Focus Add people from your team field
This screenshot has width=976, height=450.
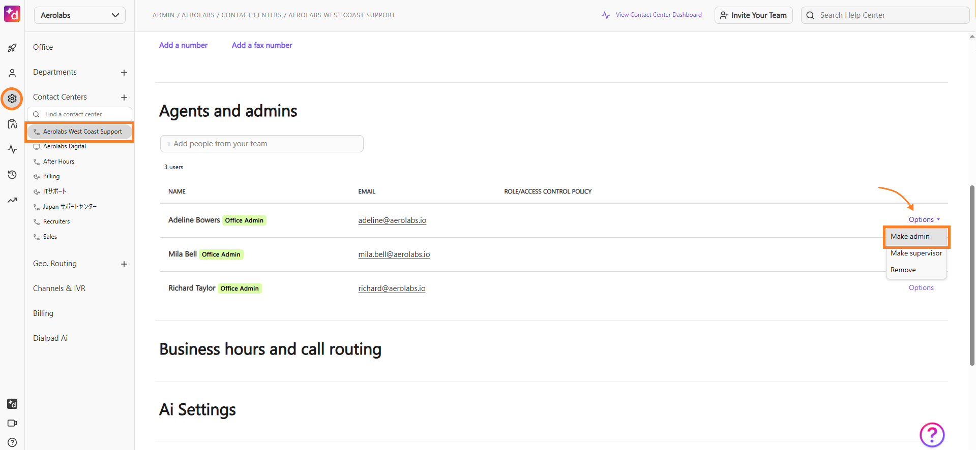[x=262, y=144]
